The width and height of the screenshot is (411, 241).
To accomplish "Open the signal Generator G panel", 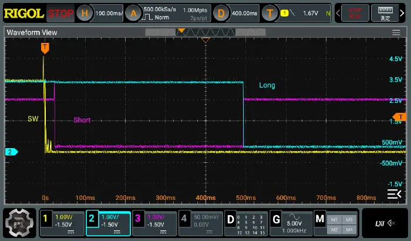I will point(291,222).
